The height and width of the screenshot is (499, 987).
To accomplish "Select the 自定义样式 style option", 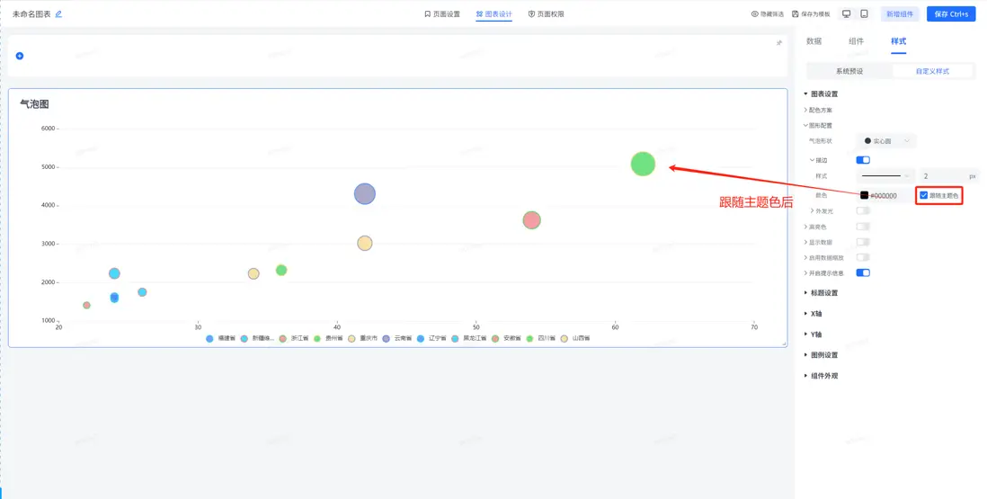I will tap(932, 71).
